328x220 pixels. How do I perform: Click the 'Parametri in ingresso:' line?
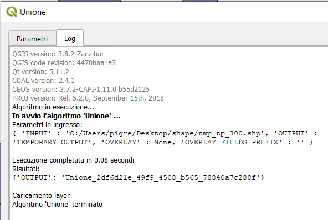coord(47,125)
